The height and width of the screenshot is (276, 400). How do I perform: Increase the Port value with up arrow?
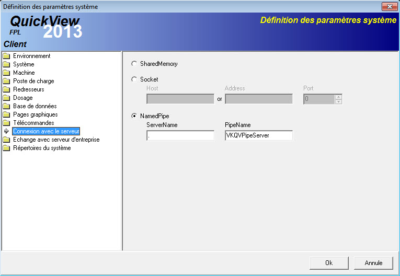click(338, 97)
